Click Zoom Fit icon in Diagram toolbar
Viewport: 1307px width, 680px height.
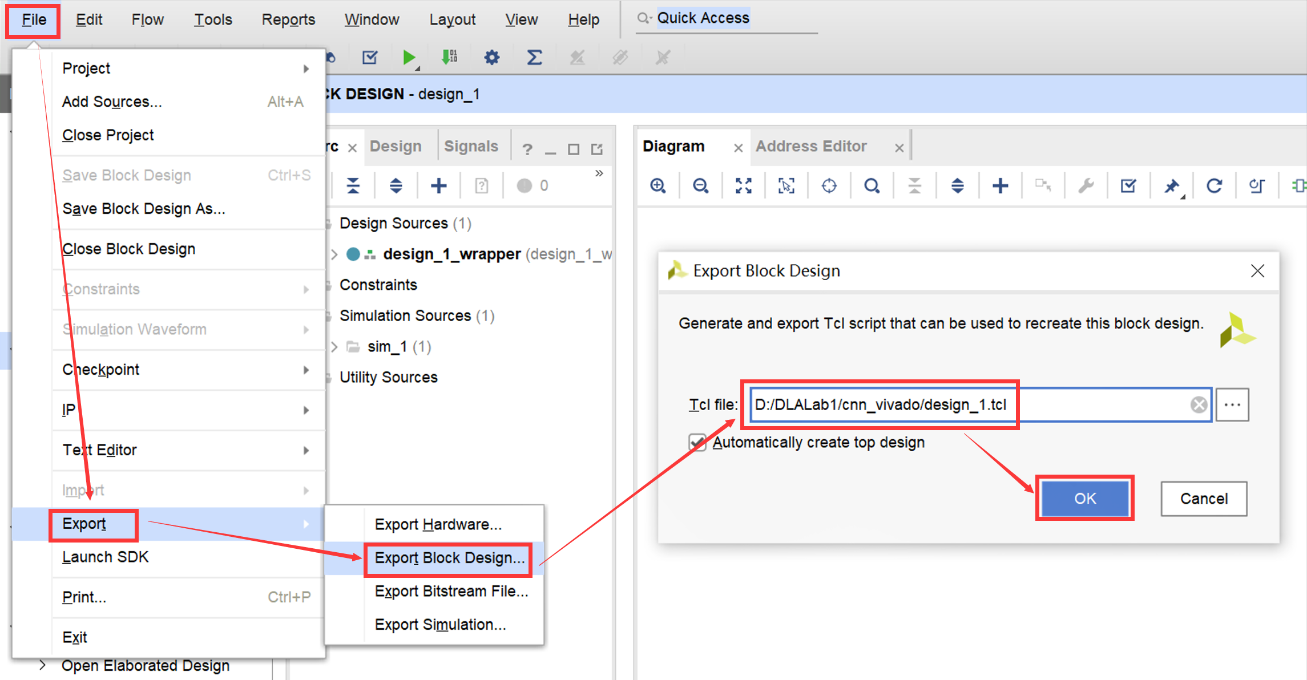point(743,186)
